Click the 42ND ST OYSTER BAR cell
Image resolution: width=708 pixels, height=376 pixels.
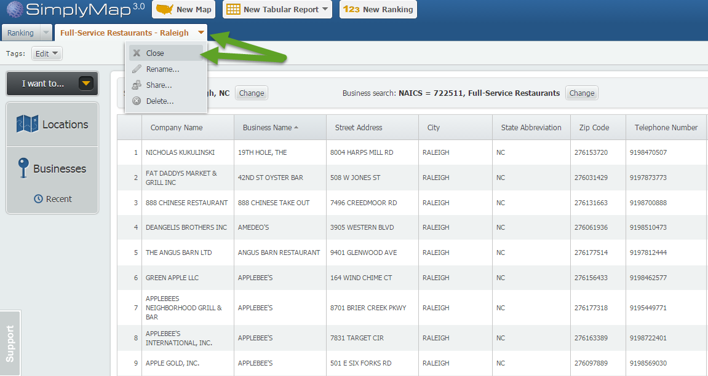point(280,178)
